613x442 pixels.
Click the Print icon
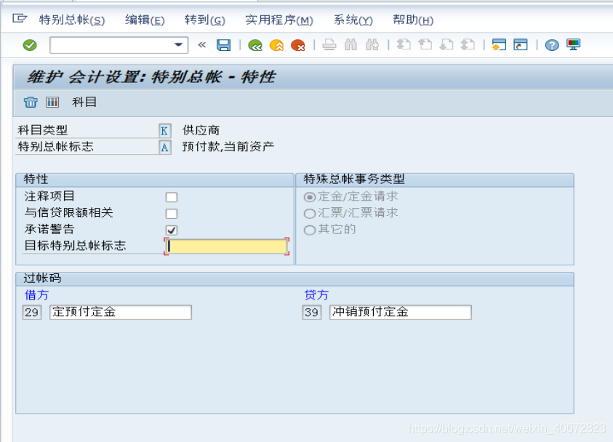329,45
